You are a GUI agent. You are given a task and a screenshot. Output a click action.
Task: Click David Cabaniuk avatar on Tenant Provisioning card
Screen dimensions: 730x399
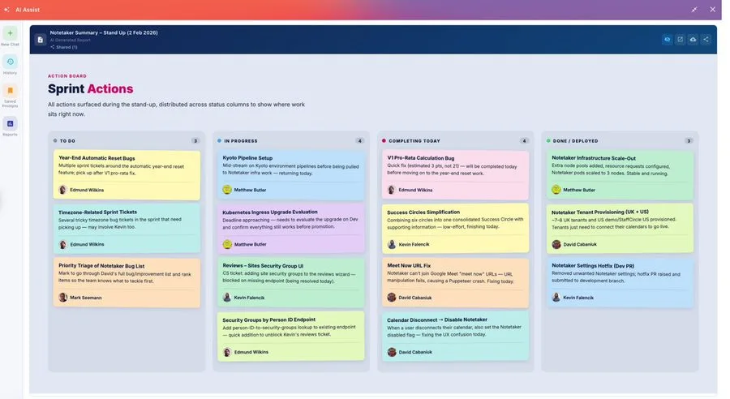556,244
